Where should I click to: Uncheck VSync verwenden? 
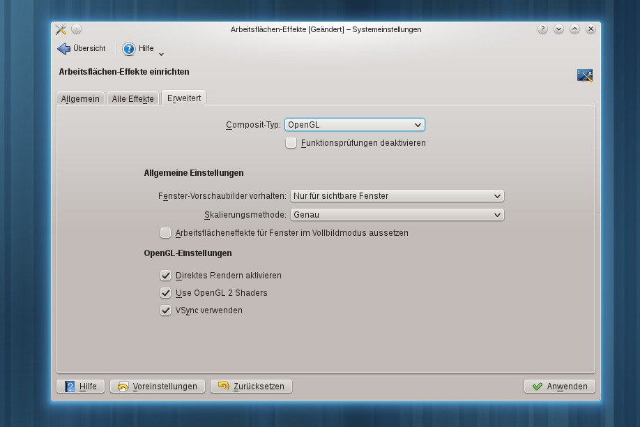click(165, 310)
